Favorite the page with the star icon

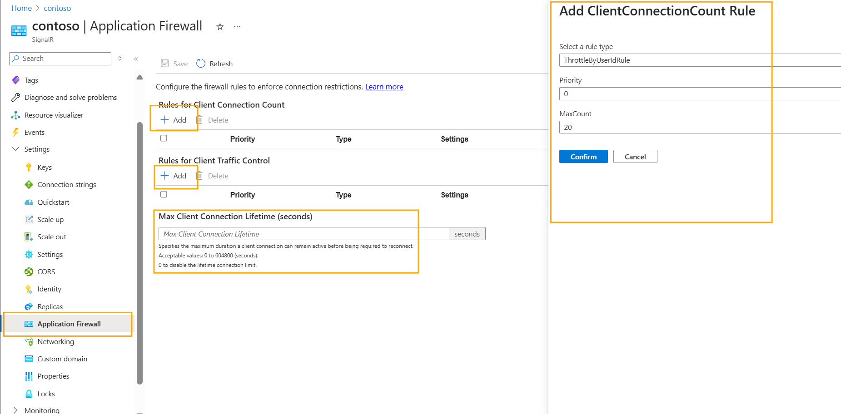pyautogui.click(x=220, y=27)
